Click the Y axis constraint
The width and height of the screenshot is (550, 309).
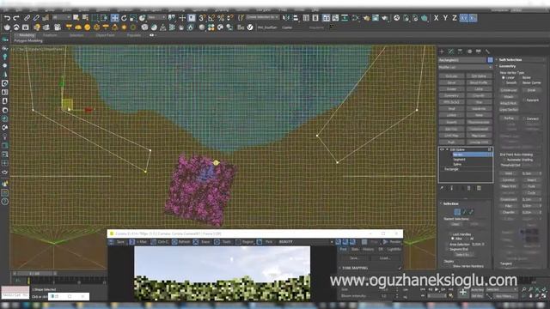pos(445,17)
